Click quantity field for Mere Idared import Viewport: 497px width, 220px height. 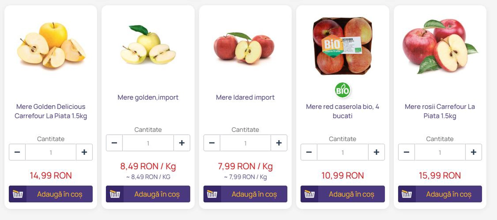click(x=245, y=143)
